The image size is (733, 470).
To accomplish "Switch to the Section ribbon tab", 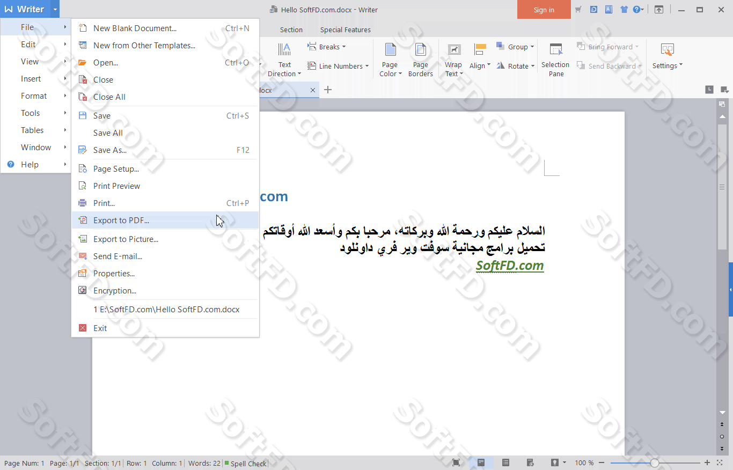I will pos(291,30).
